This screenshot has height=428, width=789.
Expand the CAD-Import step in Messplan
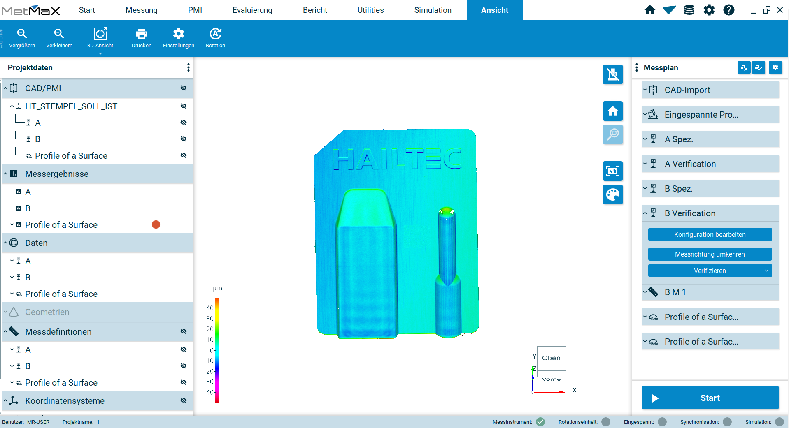pyautogui.click(x=645, y=90)
